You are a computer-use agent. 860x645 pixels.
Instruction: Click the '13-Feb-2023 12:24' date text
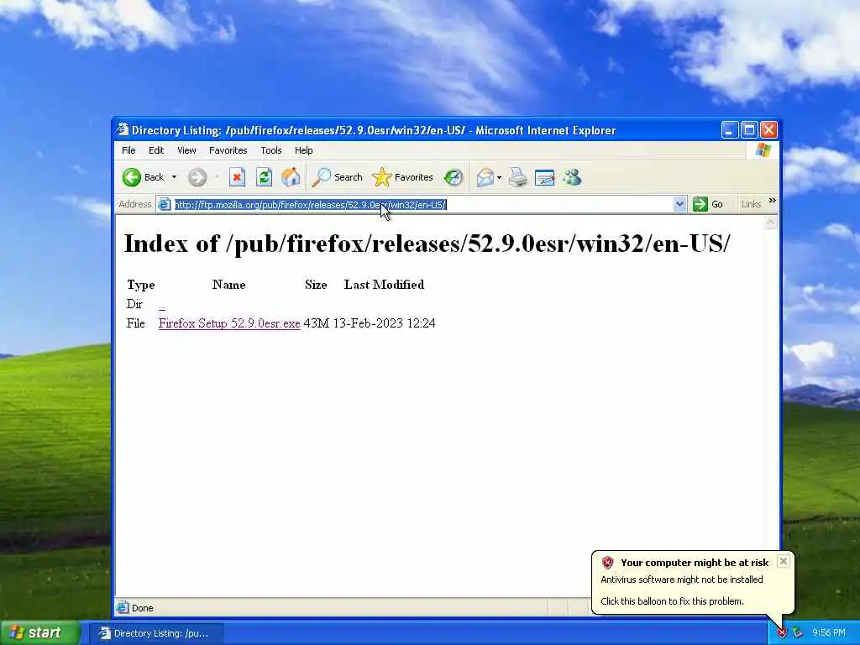coord(385,323)
